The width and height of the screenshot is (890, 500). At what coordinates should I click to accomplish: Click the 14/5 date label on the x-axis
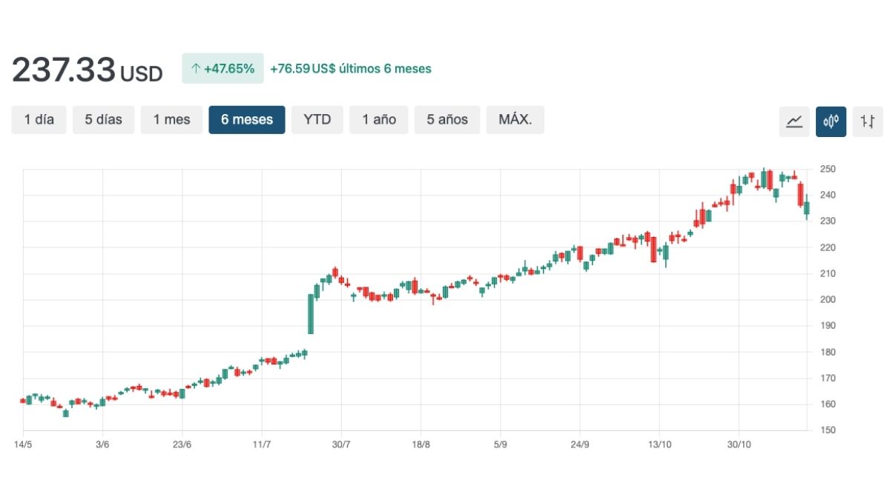pos(24,444)
